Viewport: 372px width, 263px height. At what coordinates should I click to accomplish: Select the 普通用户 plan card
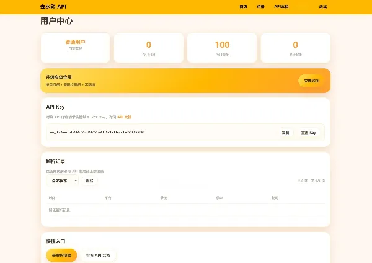(75, 48)
